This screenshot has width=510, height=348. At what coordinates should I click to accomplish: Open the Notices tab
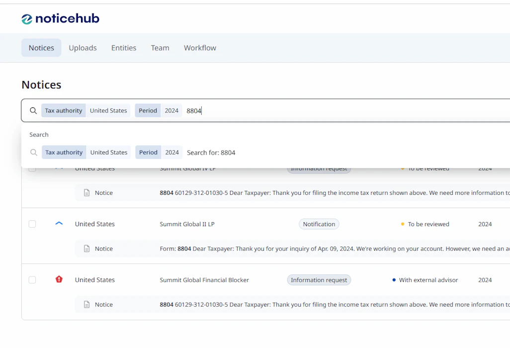coord(41,48)
